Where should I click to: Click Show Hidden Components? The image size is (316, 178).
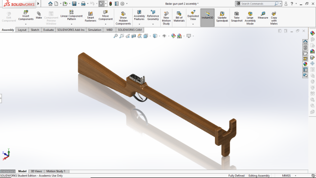[x=123, y=18]
